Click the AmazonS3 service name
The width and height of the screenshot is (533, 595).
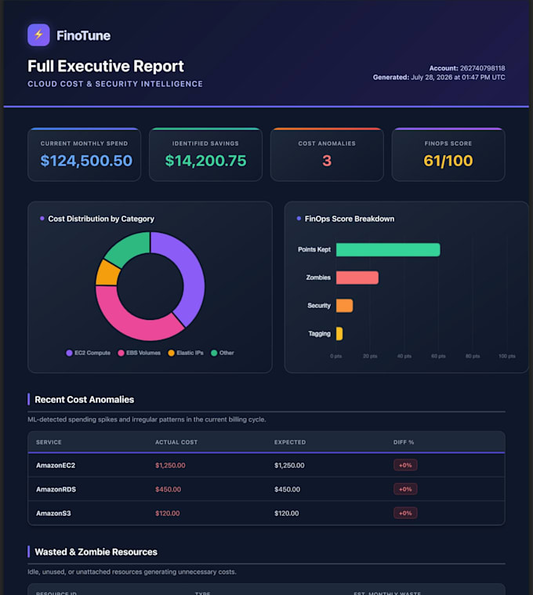(x=53, y=513)
